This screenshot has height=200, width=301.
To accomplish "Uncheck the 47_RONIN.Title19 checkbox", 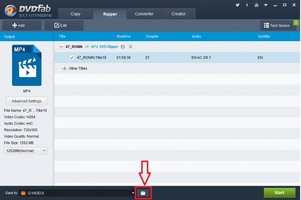I will pos(72,58).
